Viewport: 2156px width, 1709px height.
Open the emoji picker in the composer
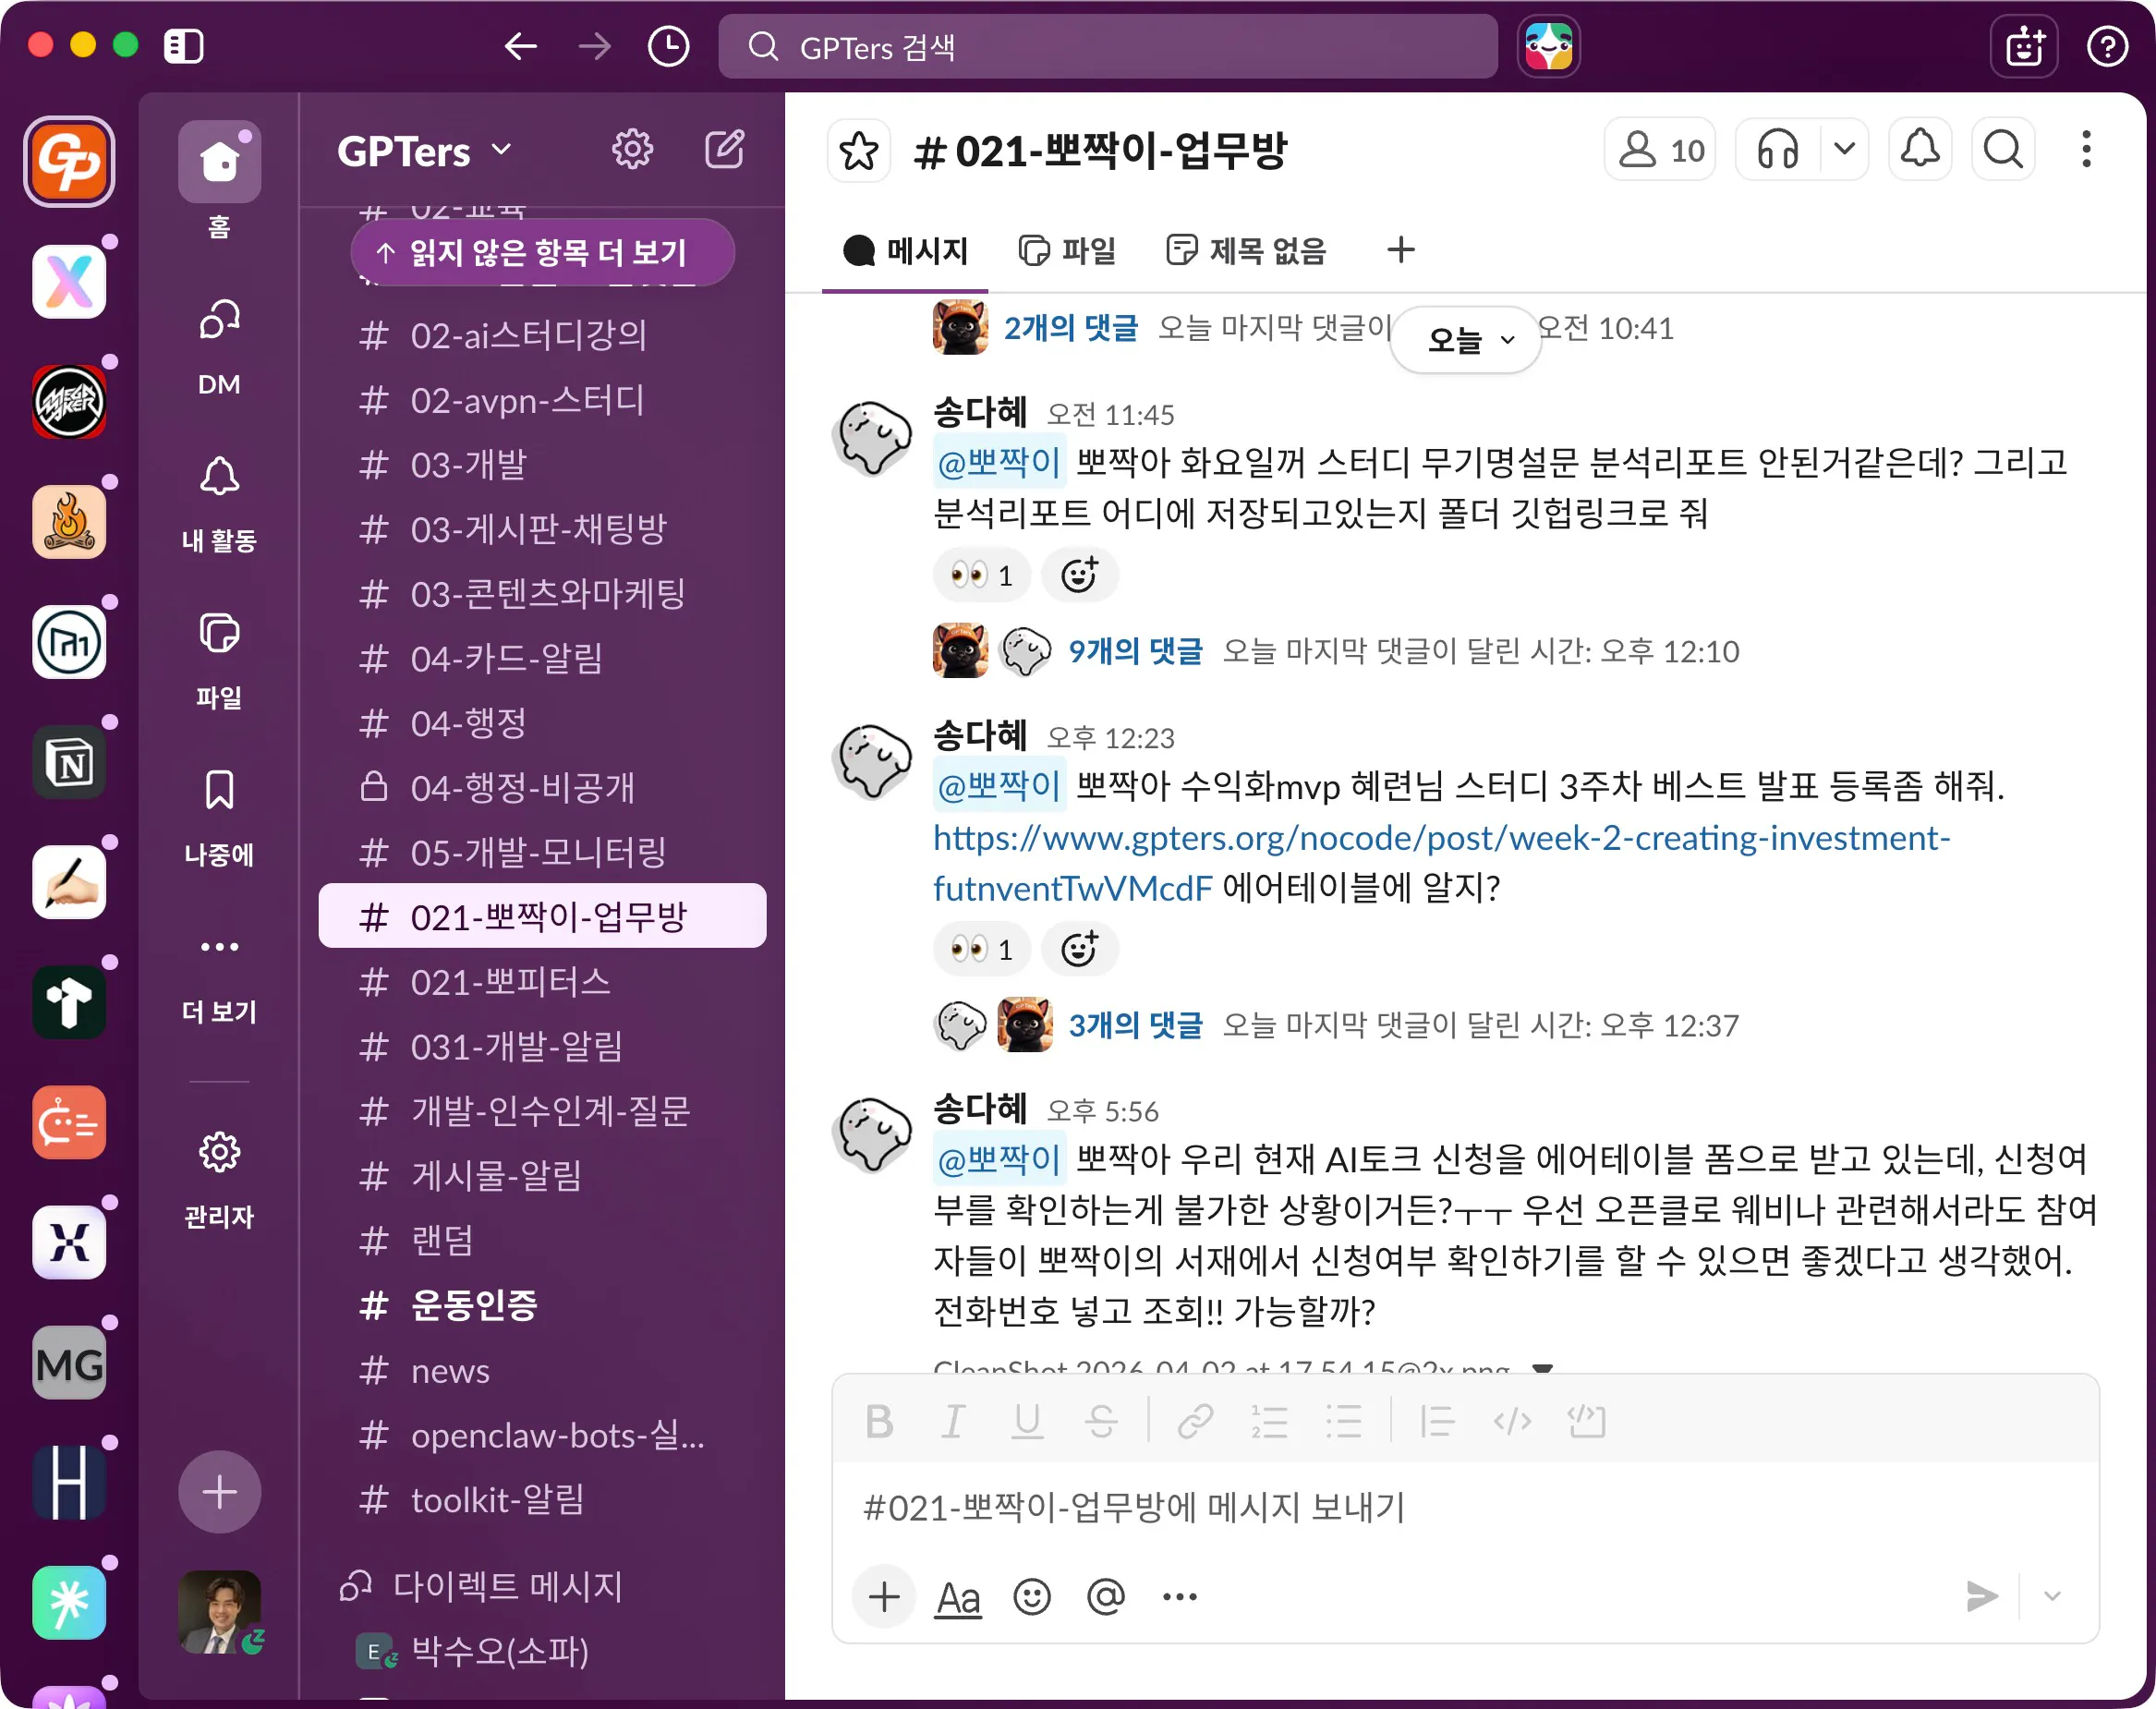1032,1596
